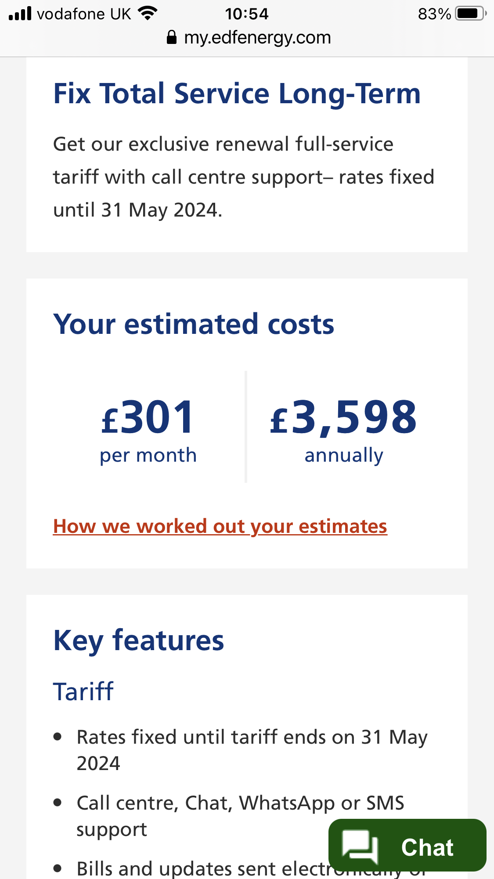Tap the cellular signal bars icon
This screenshot has width=494, height=879.
20,14
